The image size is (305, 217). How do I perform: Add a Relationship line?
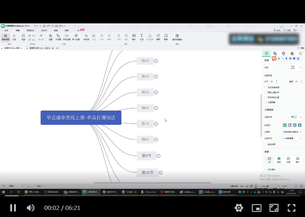click(x=86, y=37)
